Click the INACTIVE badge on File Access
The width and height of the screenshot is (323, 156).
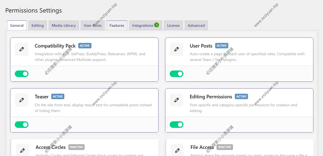click(x=225, y=147)
